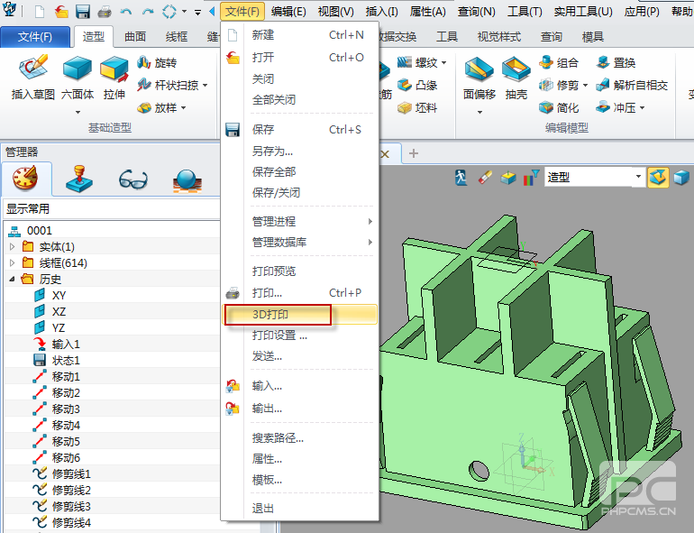
Task: Open the visual manager glasses icon tab
Action: click(x=132, y=179)
